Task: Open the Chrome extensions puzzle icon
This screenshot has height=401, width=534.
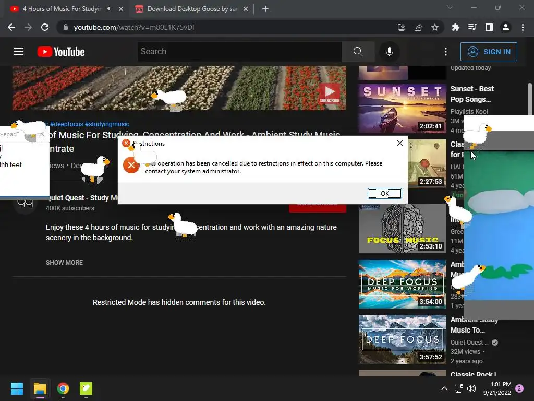Action: coord(455,27)
